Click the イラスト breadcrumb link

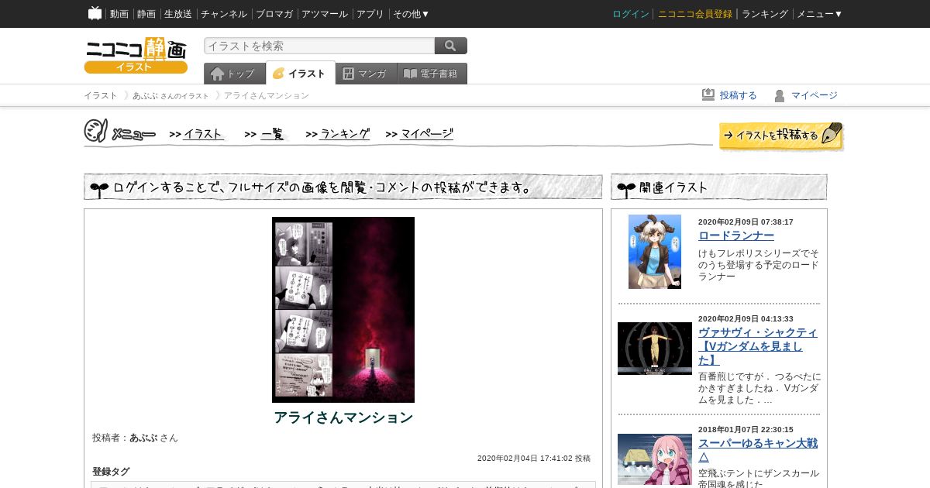(x=101, y=95)
